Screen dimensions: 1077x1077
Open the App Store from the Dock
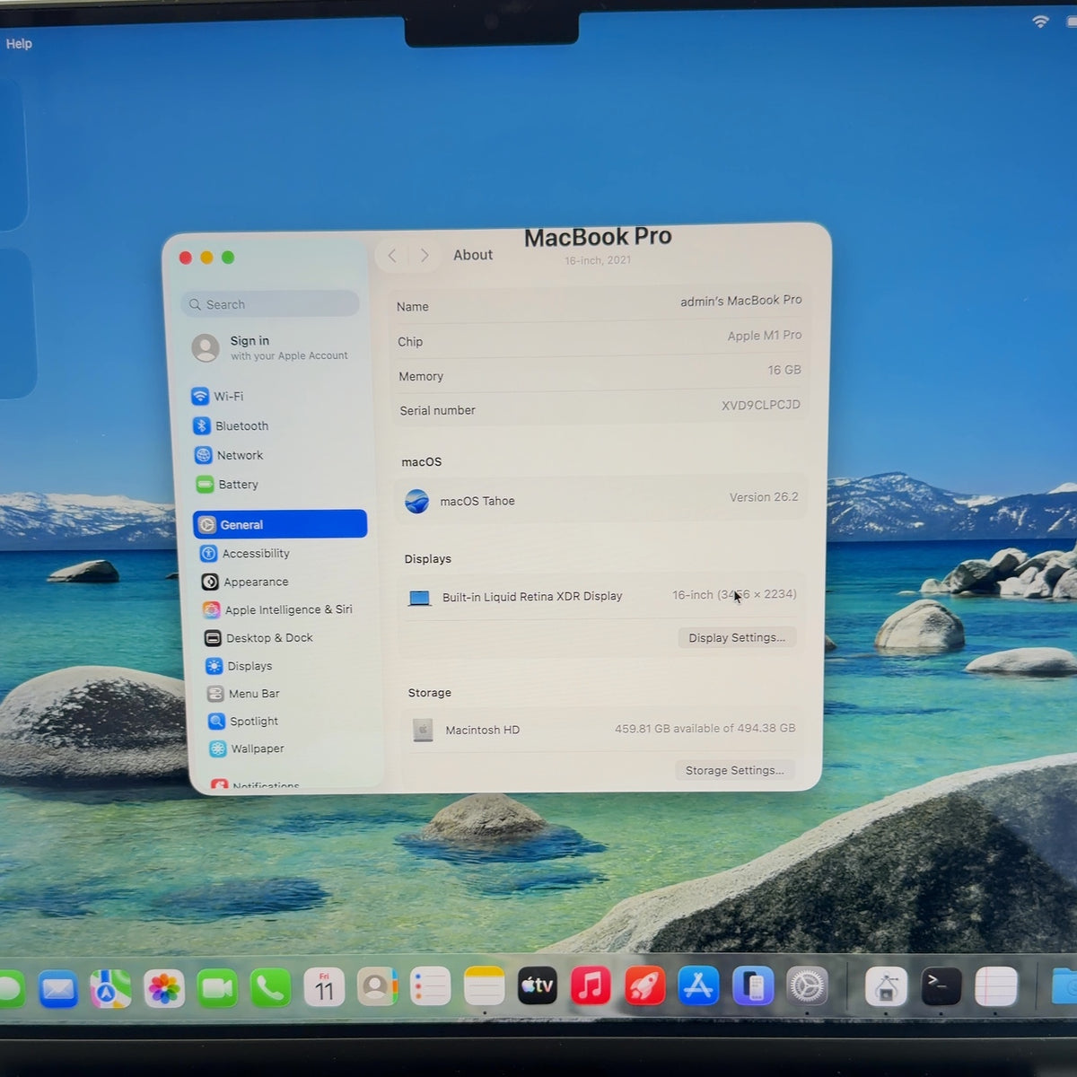(x=698, y=986)
